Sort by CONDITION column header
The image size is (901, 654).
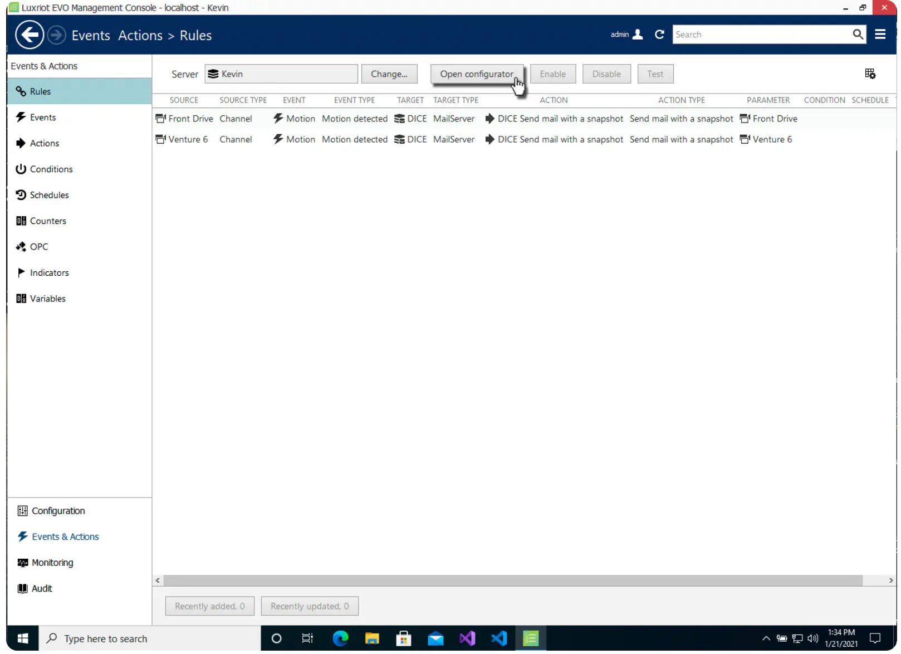click(824, 100)
